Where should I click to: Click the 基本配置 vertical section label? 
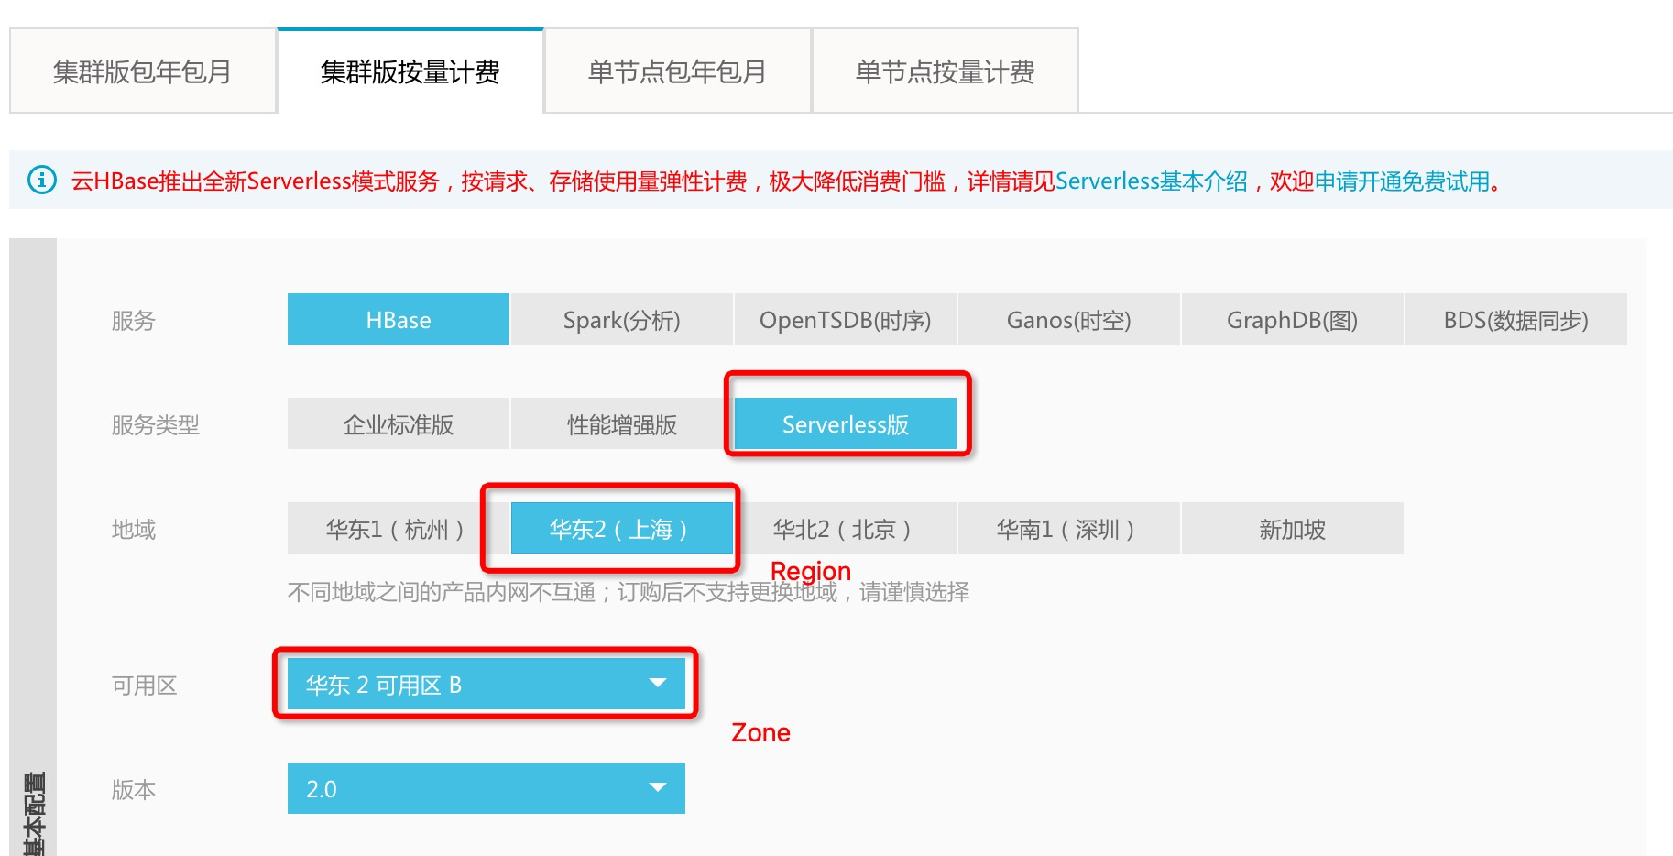coord(34,814)
